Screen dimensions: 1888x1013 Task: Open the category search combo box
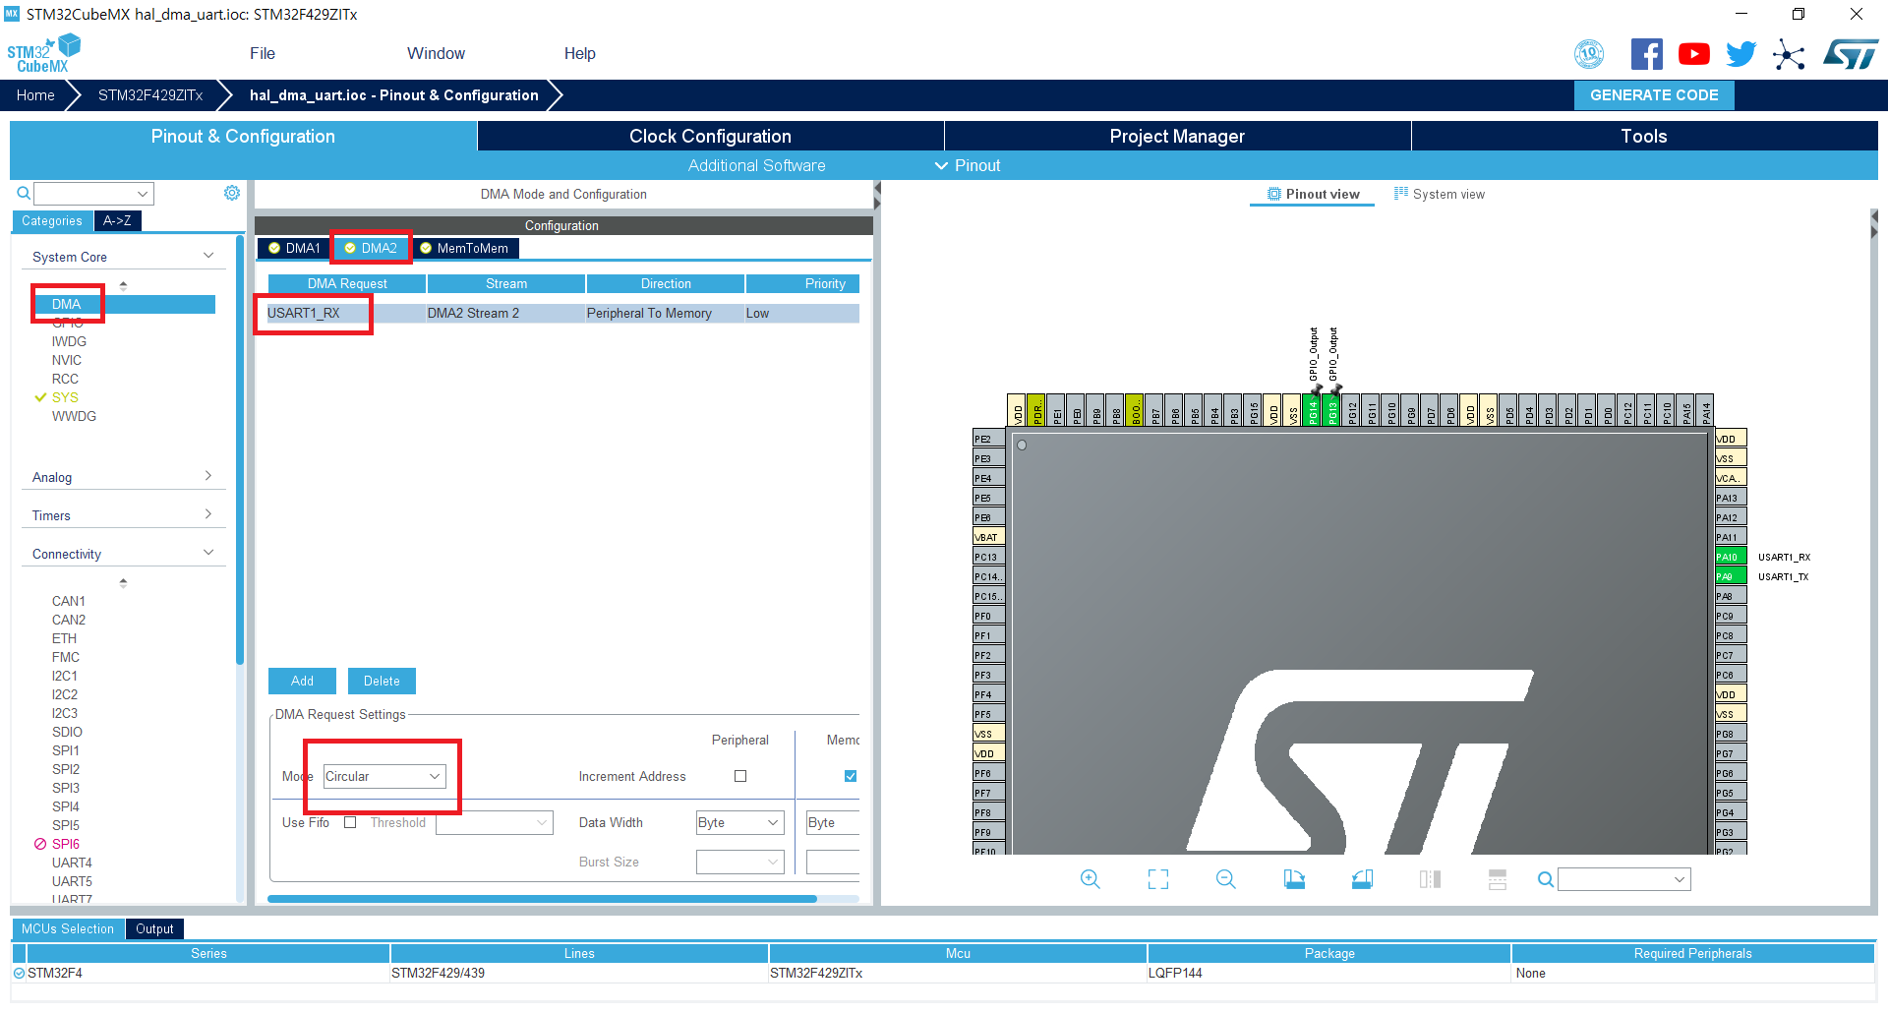(x=94, y=194)
